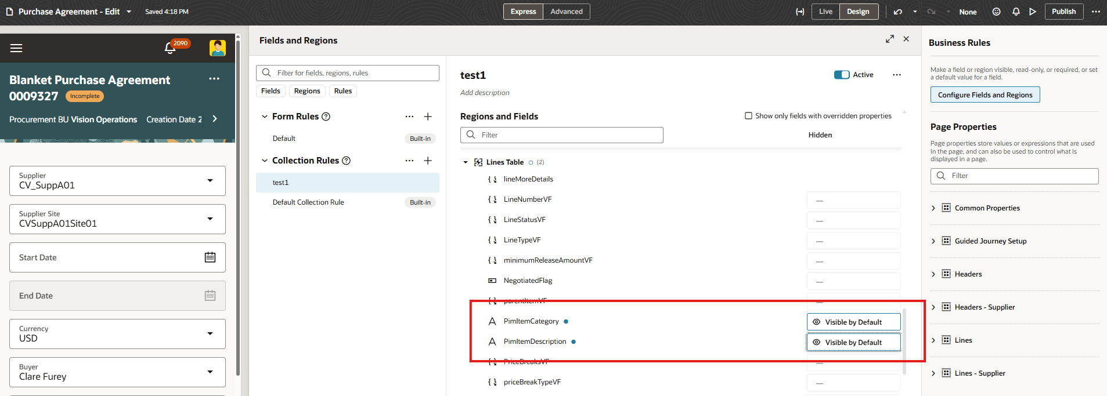The height and width of the screenshot is (396, 1107).
Task: Open test1 rule more options
Action: point(897,75)
